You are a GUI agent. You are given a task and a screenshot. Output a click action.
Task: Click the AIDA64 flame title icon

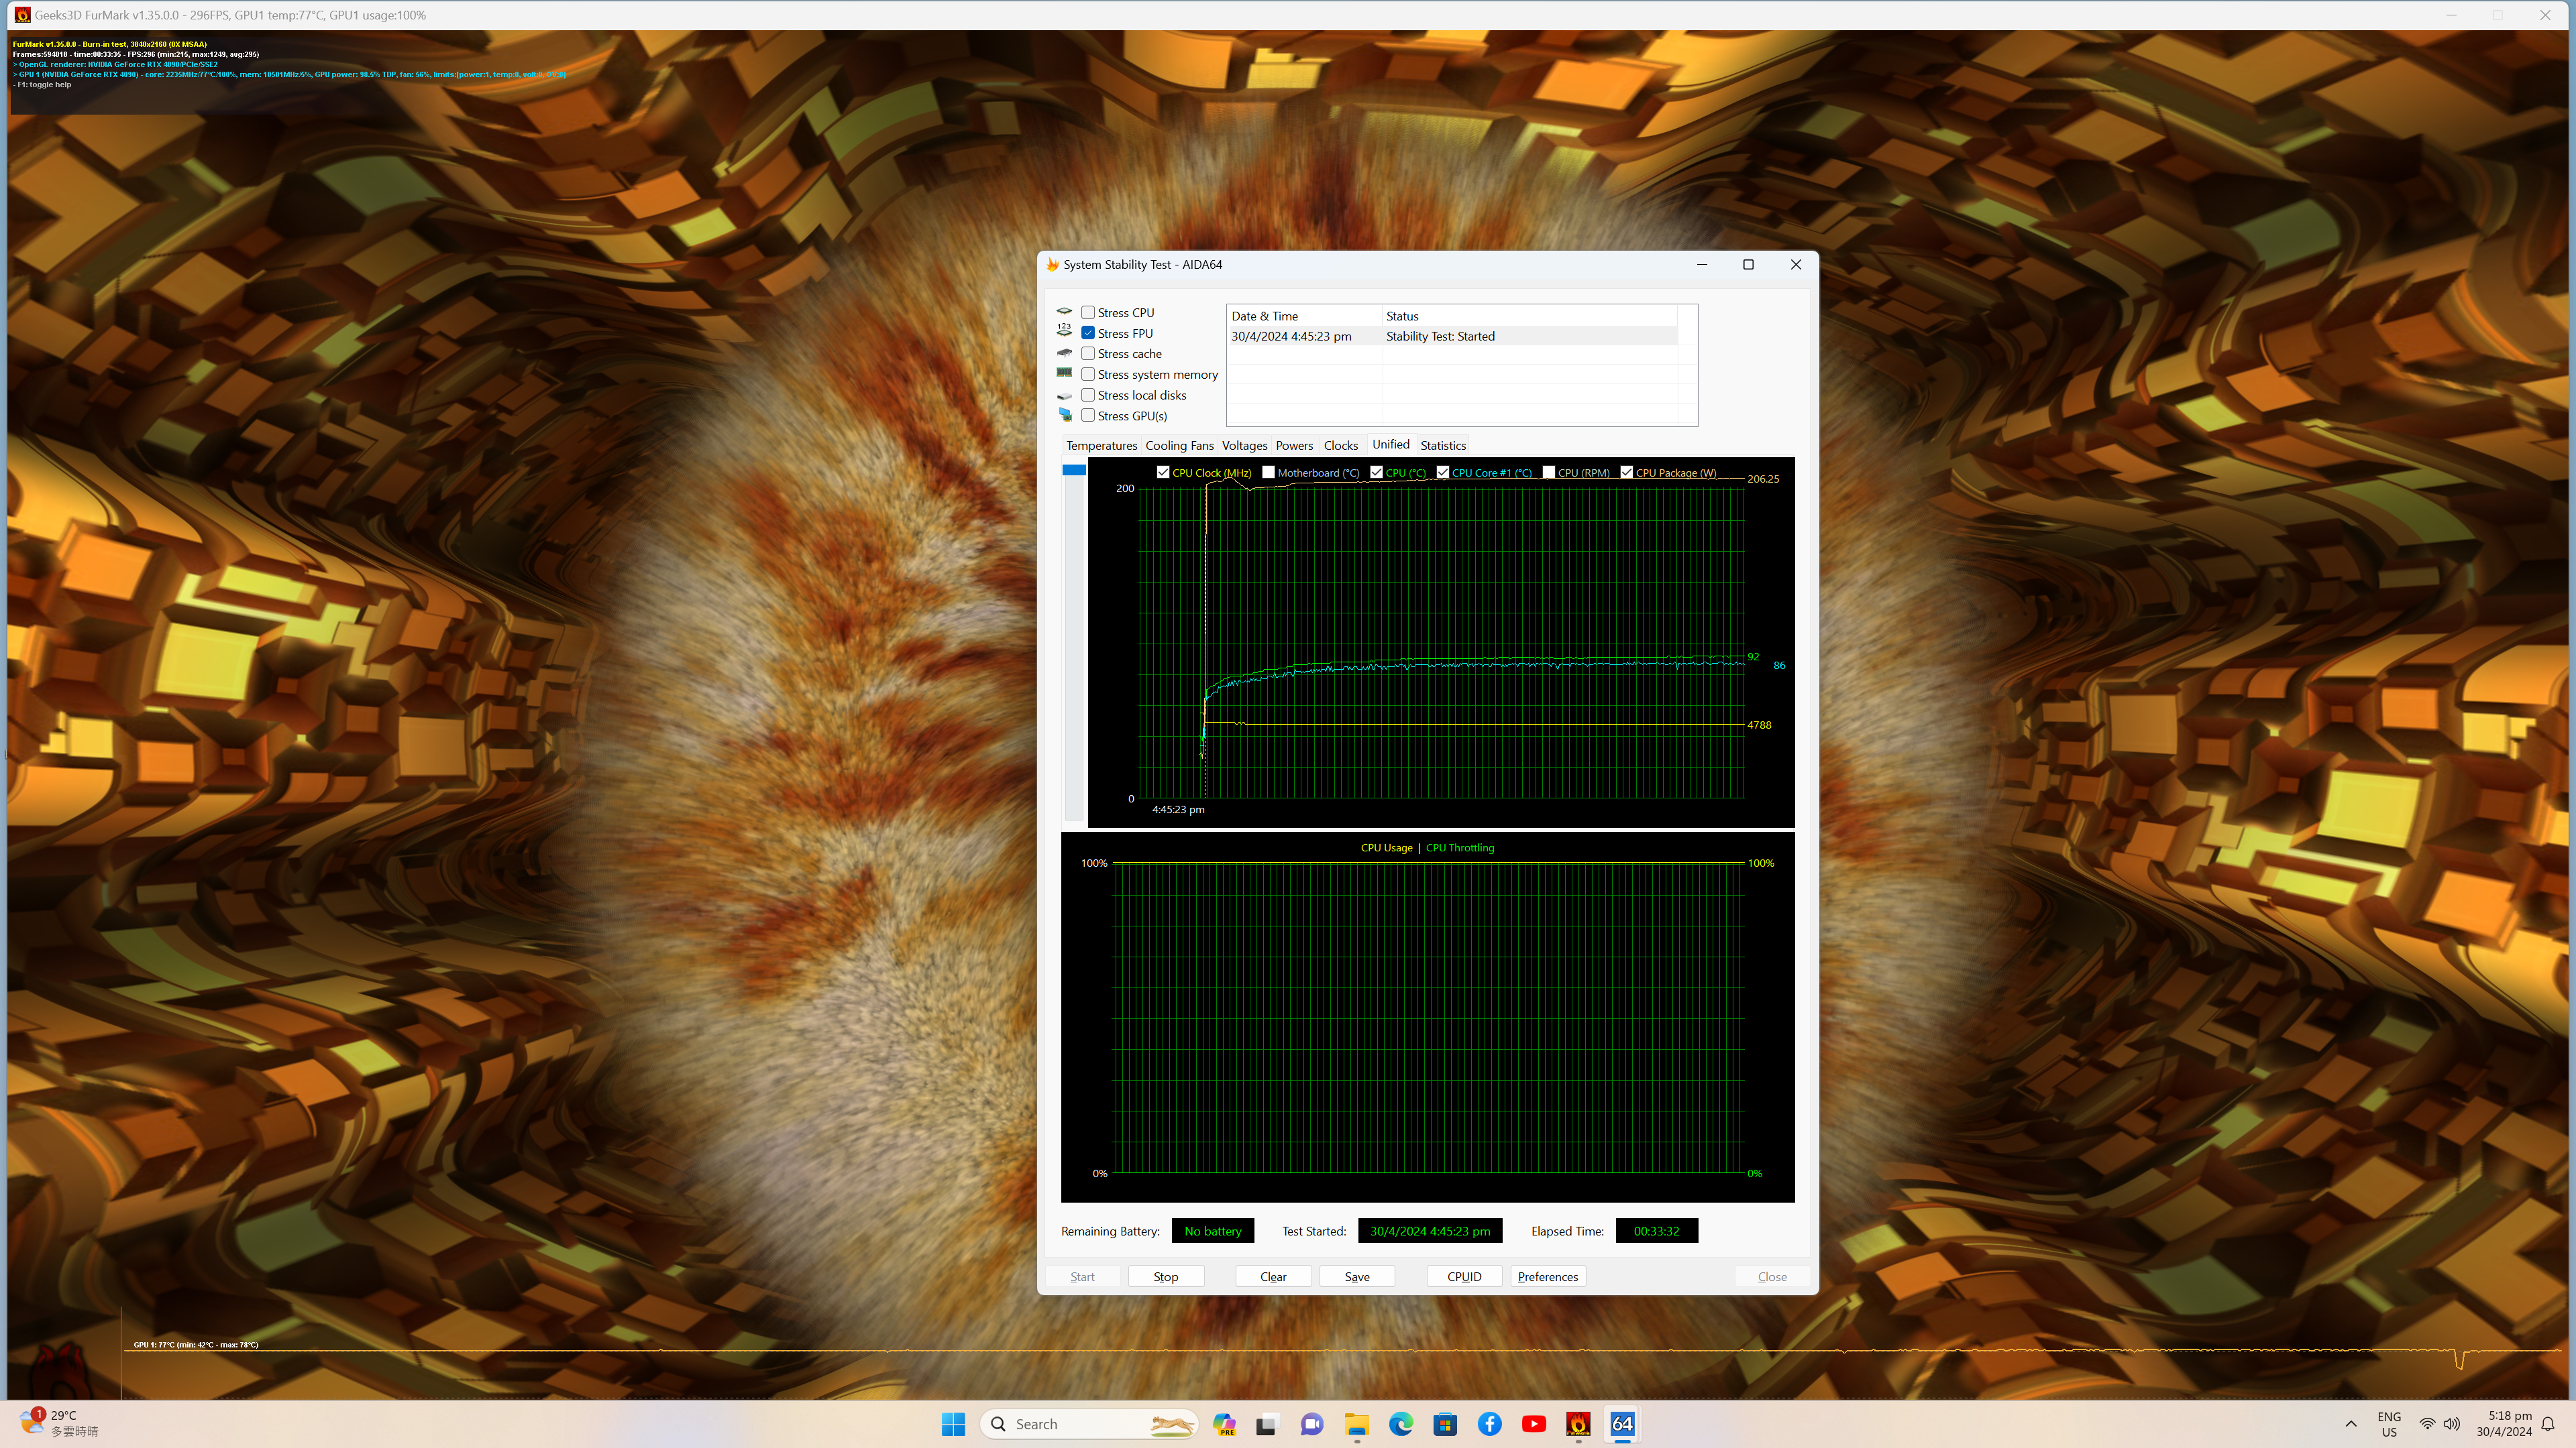tap(1052, 265)
